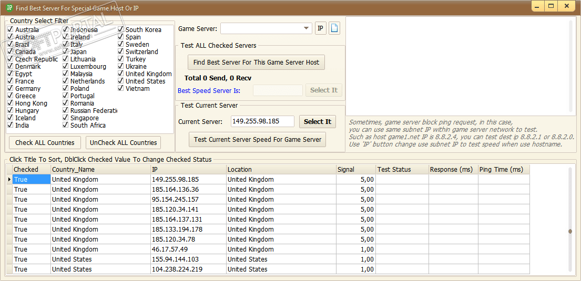
Task: Click Test Current Server Speed For Game Server
Action: pos(257,140)
